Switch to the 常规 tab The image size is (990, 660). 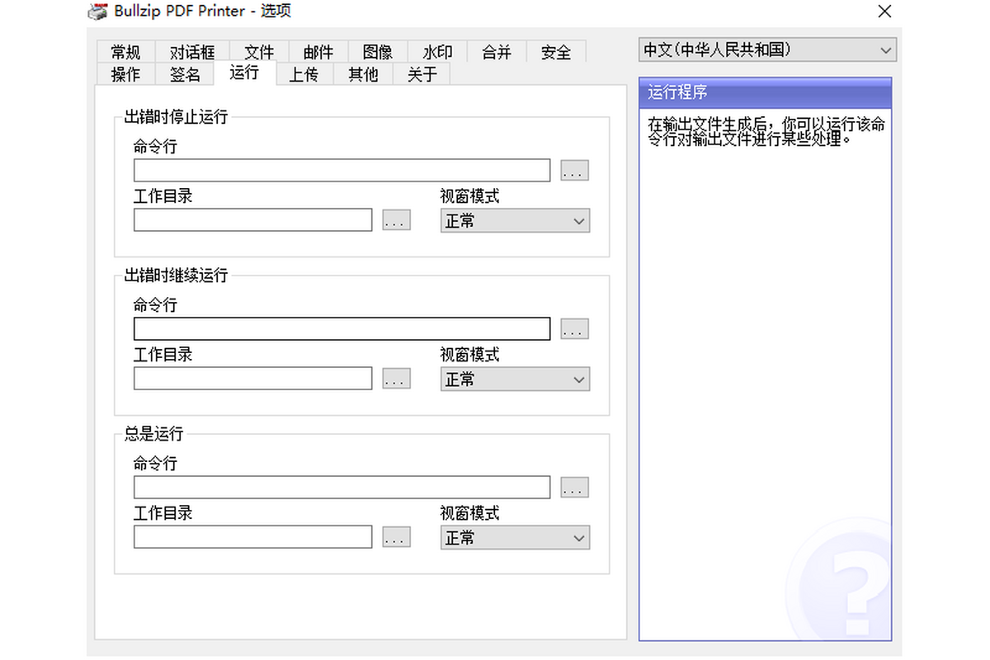(x=125, y=52)
